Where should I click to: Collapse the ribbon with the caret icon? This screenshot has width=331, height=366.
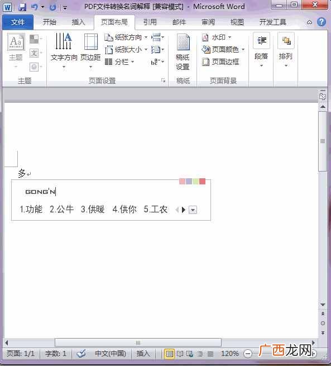pyautogui.click(x=309, y=22)
